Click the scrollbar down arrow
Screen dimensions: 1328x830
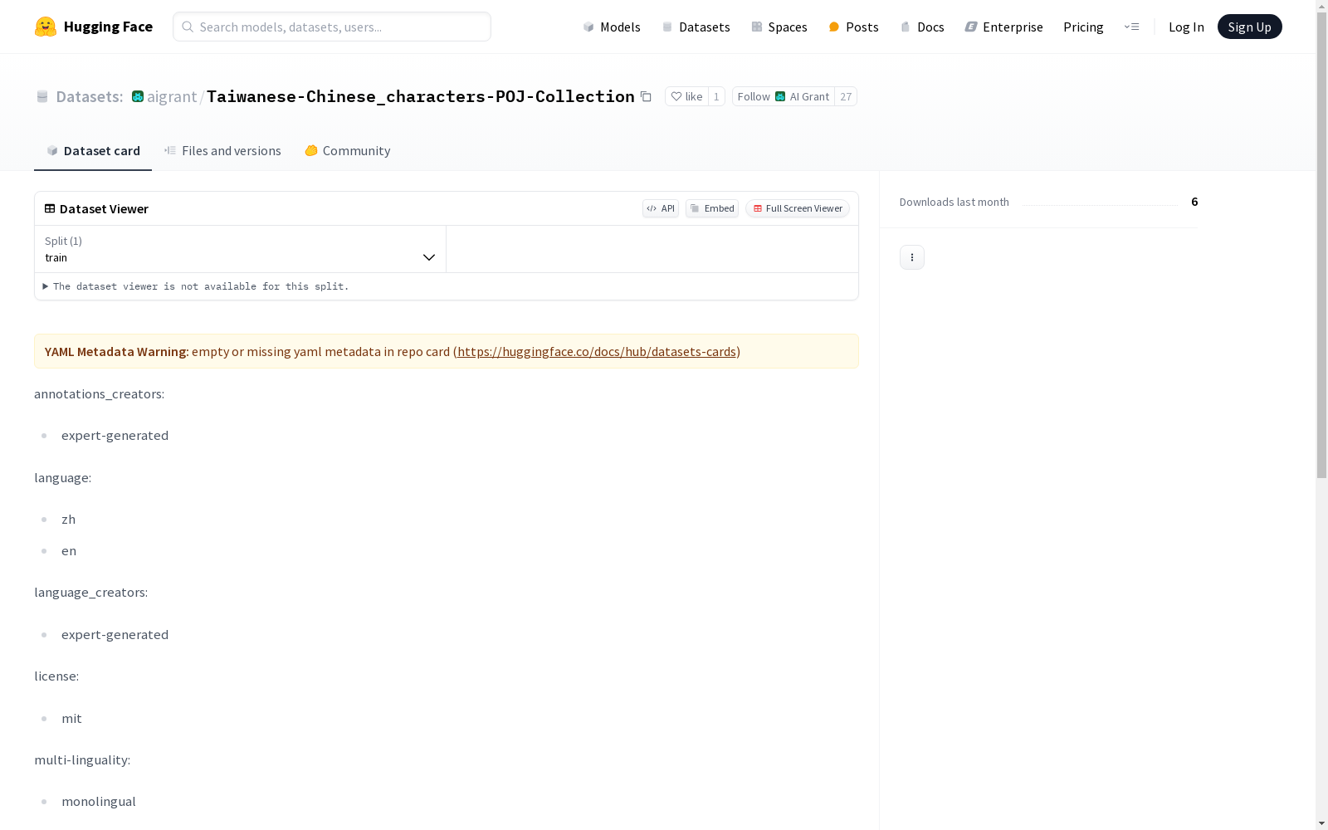[1321, 823]
